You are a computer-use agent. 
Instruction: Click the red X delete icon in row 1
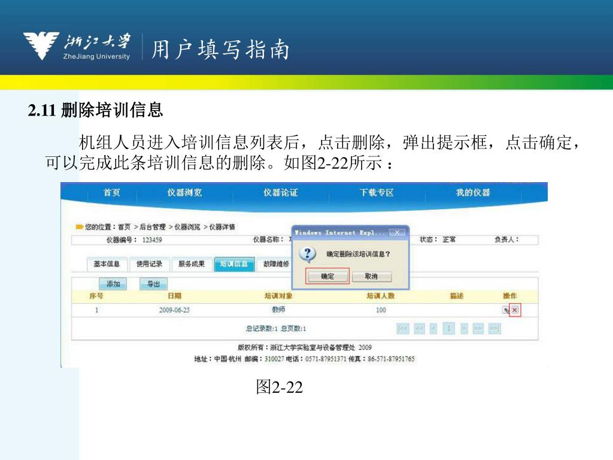(x=515, y=310)
